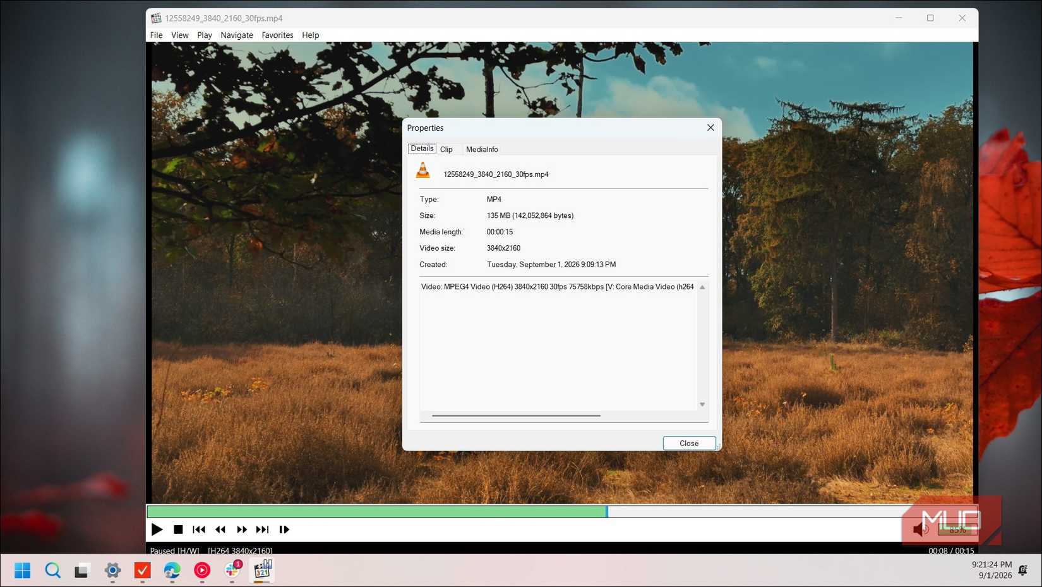Adjust the volume slider at 85%
Image resolution: width=1042 pixels, height=587 pixels.
coord(957,530)
